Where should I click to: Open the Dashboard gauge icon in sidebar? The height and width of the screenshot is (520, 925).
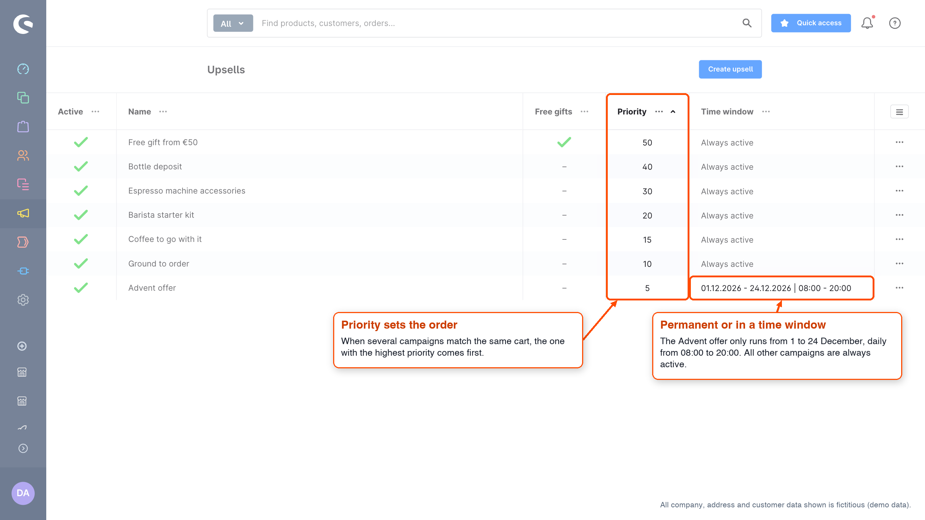[23, 69]
